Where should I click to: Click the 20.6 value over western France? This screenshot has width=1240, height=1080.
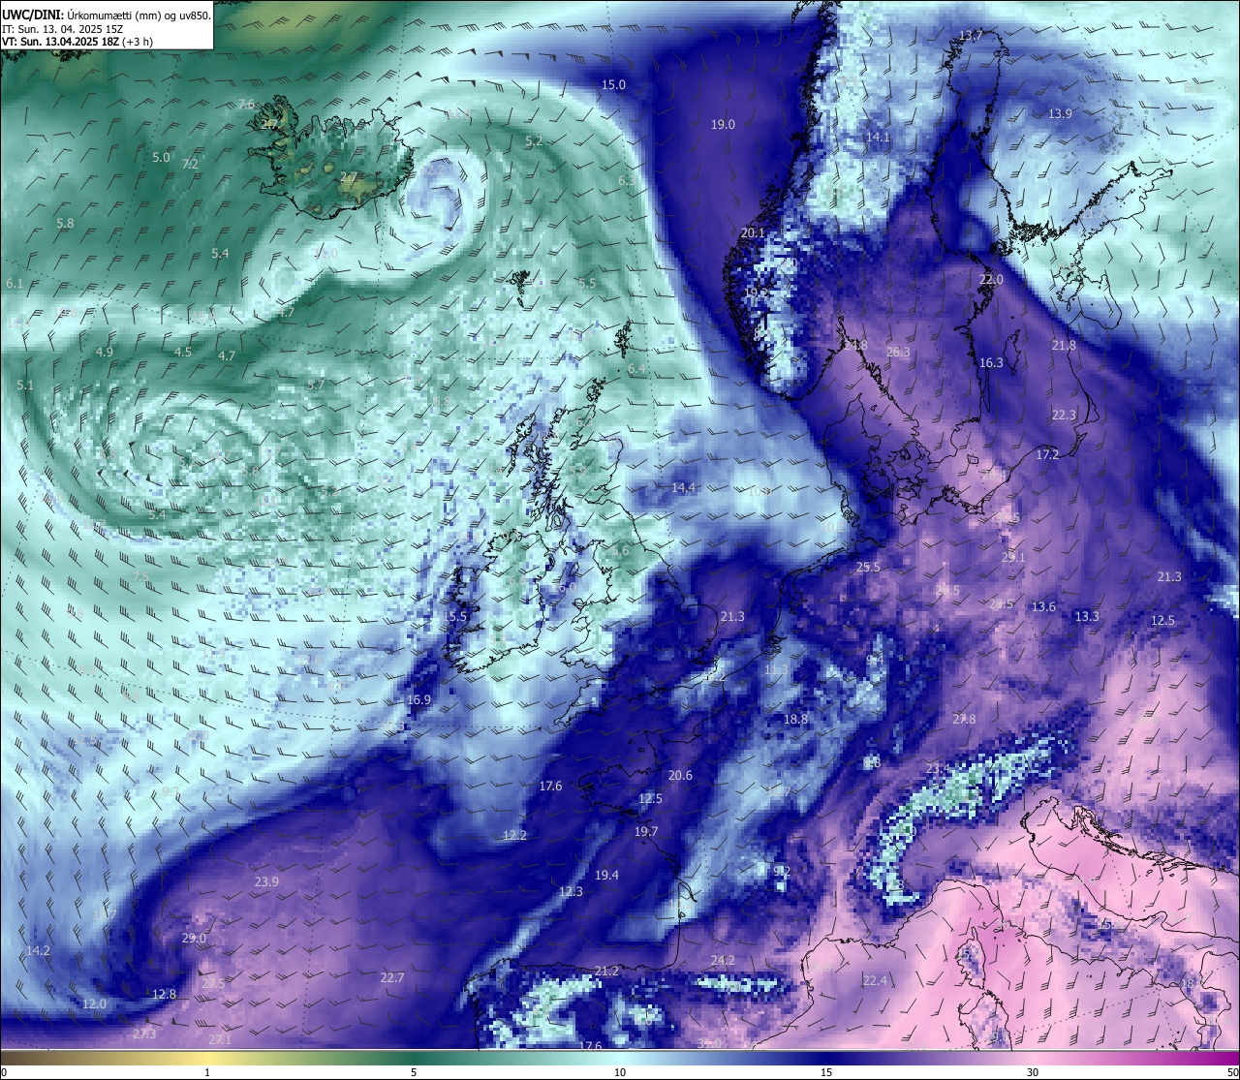680,776
